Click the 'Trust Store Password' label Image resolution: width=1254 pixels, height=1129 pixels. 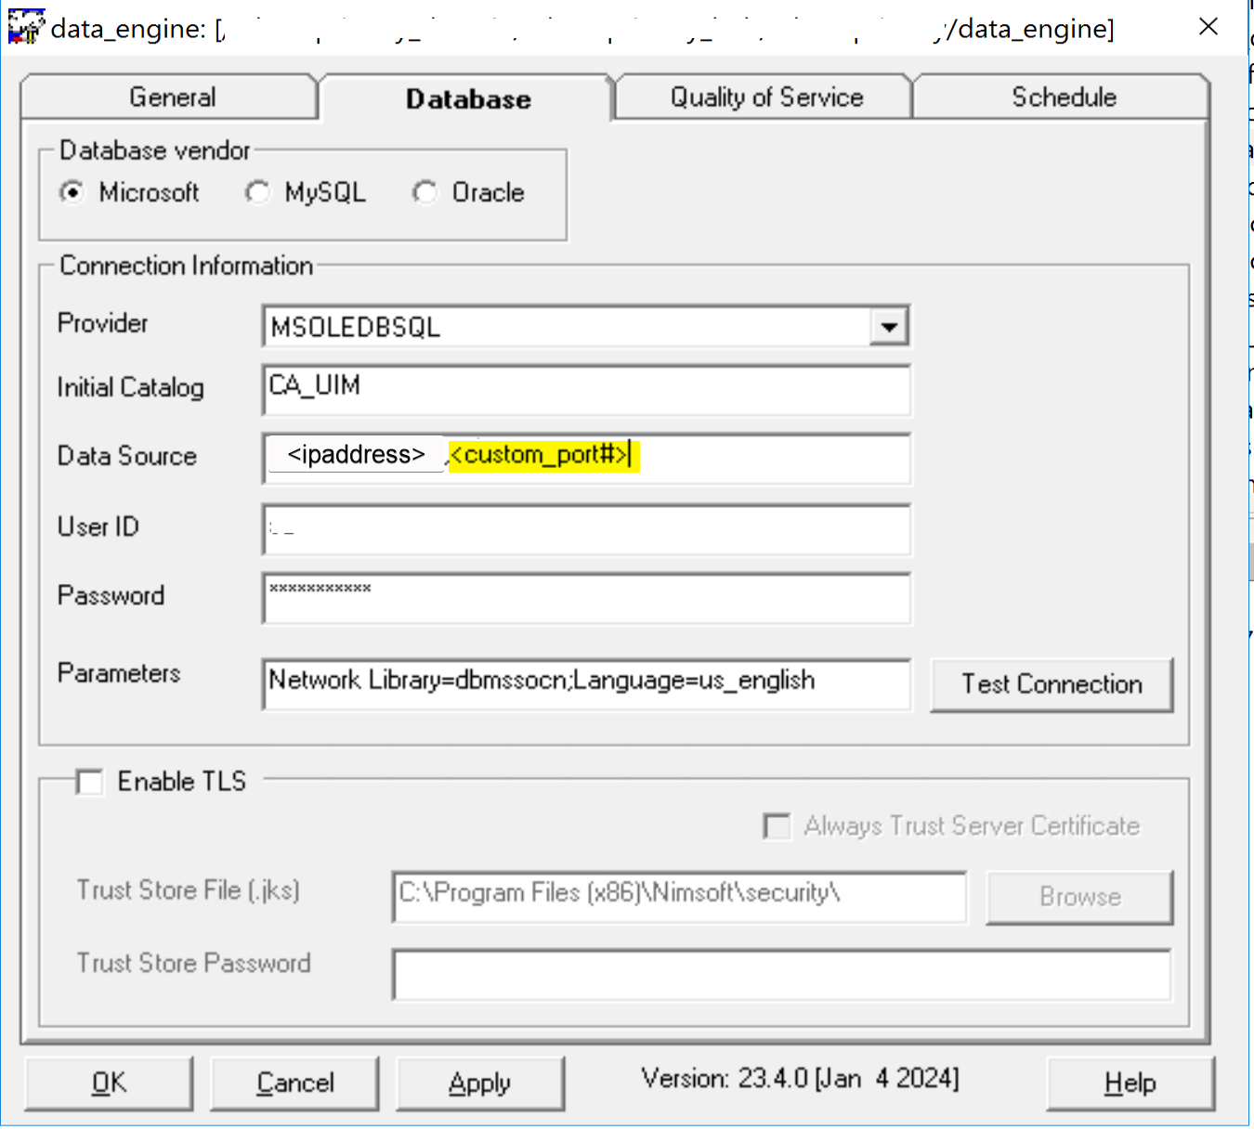(194, 963)
